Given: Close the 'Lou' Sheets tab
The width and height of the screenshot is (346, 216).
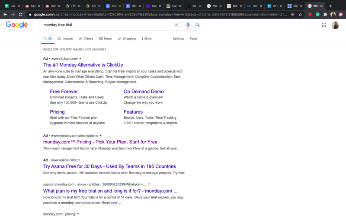Looking at the screenshot, I should tap(19, 6).
